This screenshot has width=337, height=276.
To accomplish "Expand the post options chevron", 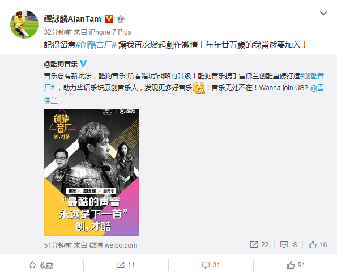I will pos(323,14).
